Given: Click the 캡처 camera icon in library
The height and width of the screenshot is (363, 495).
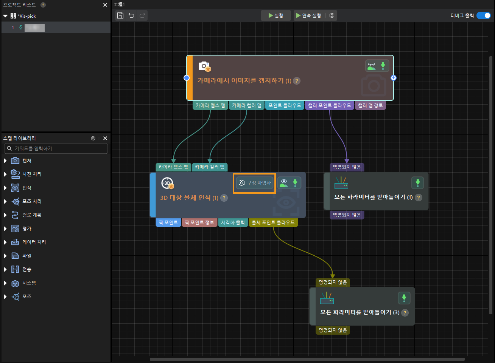Looking at the screenshot, I should [x=15, y=161].
